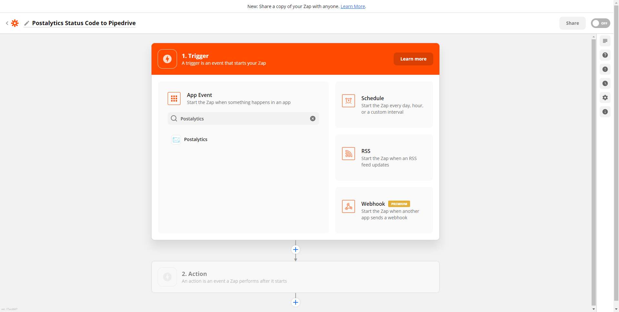The height and width of the screenshot is (312, 619).
Task: Open the Zap settings gear panel
Action: pos(605,98)
